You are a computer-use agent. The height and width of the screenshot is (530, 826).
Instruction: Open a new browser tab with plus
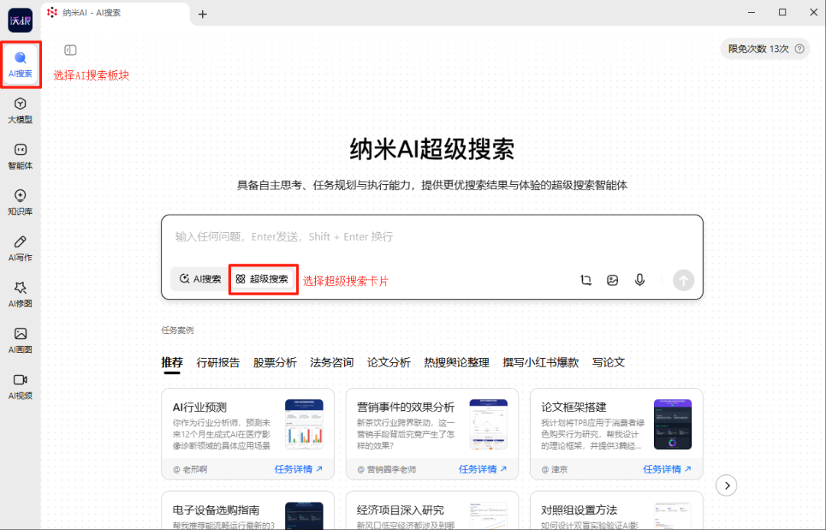click(202, 15)
